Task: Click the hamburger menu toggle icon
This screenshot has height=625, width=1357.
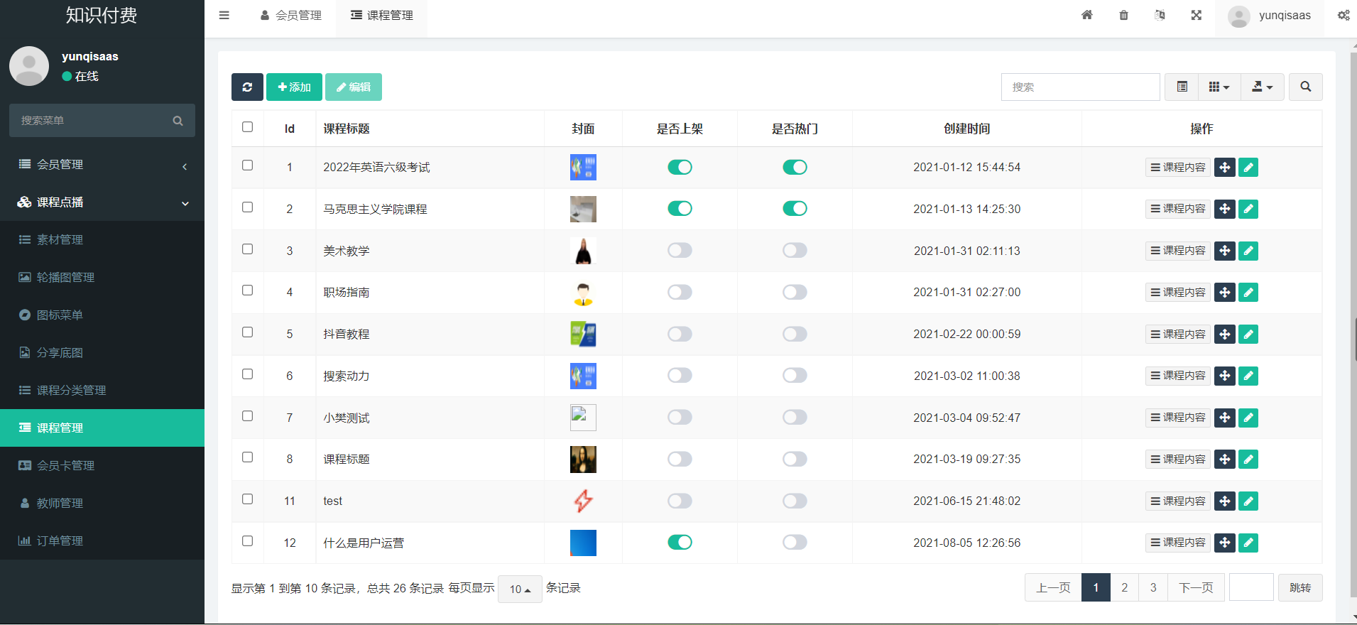Action: point(224,15)
